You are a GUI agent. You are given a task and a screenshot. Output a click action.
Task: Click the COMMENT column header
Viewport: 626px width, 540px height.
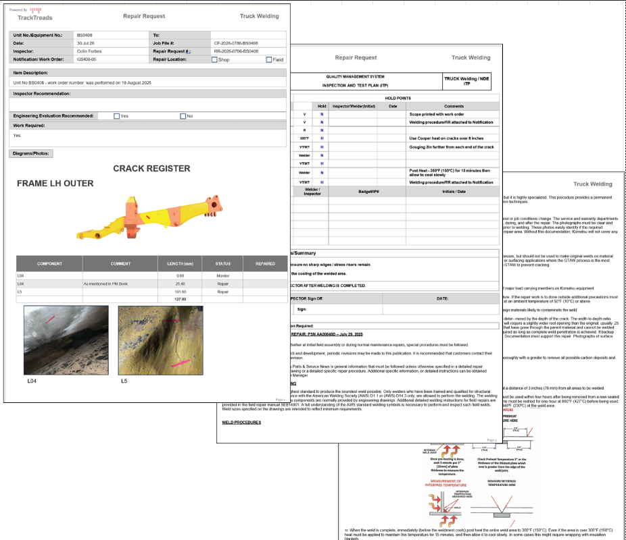[x=120, y=264]
